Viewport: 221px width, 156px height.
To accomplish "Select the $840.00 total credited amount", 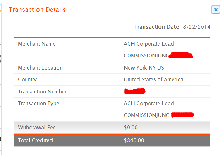I will pyautogui.click(x=134, y=140).
